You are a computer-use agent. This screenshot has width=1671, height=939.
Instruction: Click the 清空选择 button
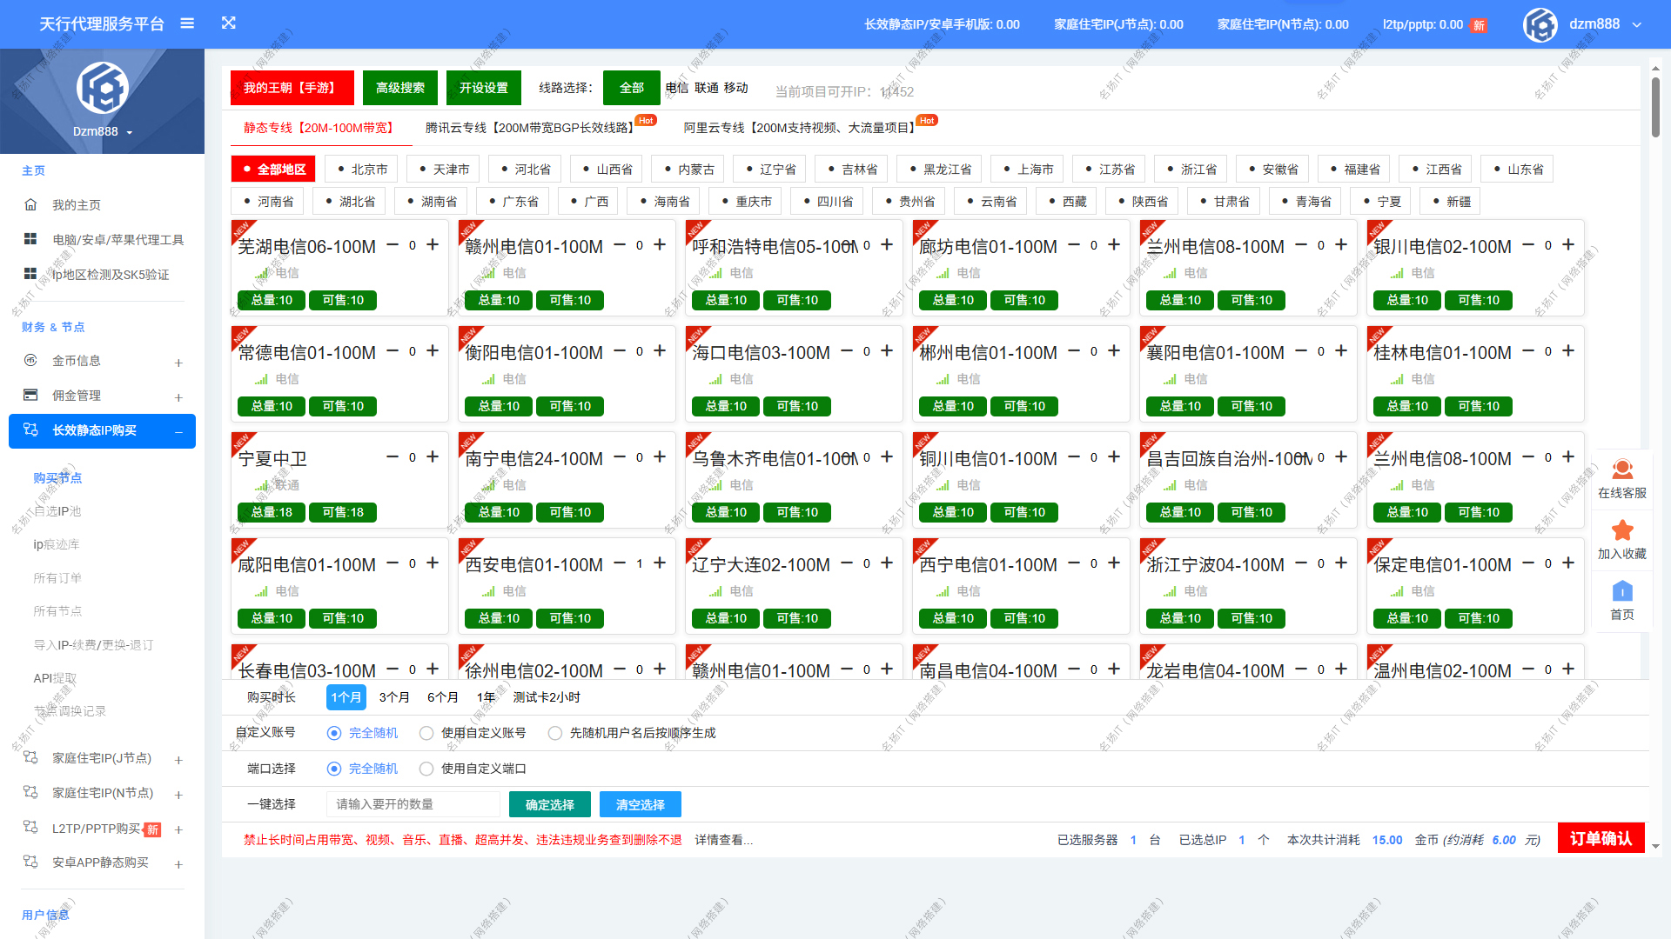point(640,804)
